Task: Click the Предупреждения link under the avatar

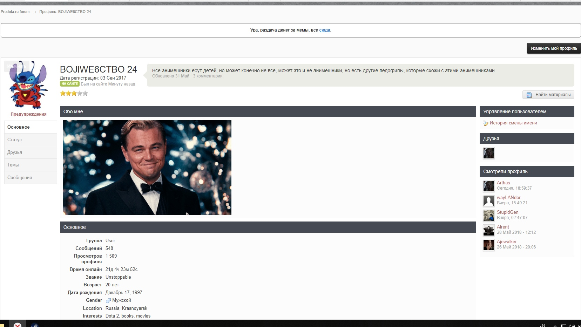Action: pos(28,114)
